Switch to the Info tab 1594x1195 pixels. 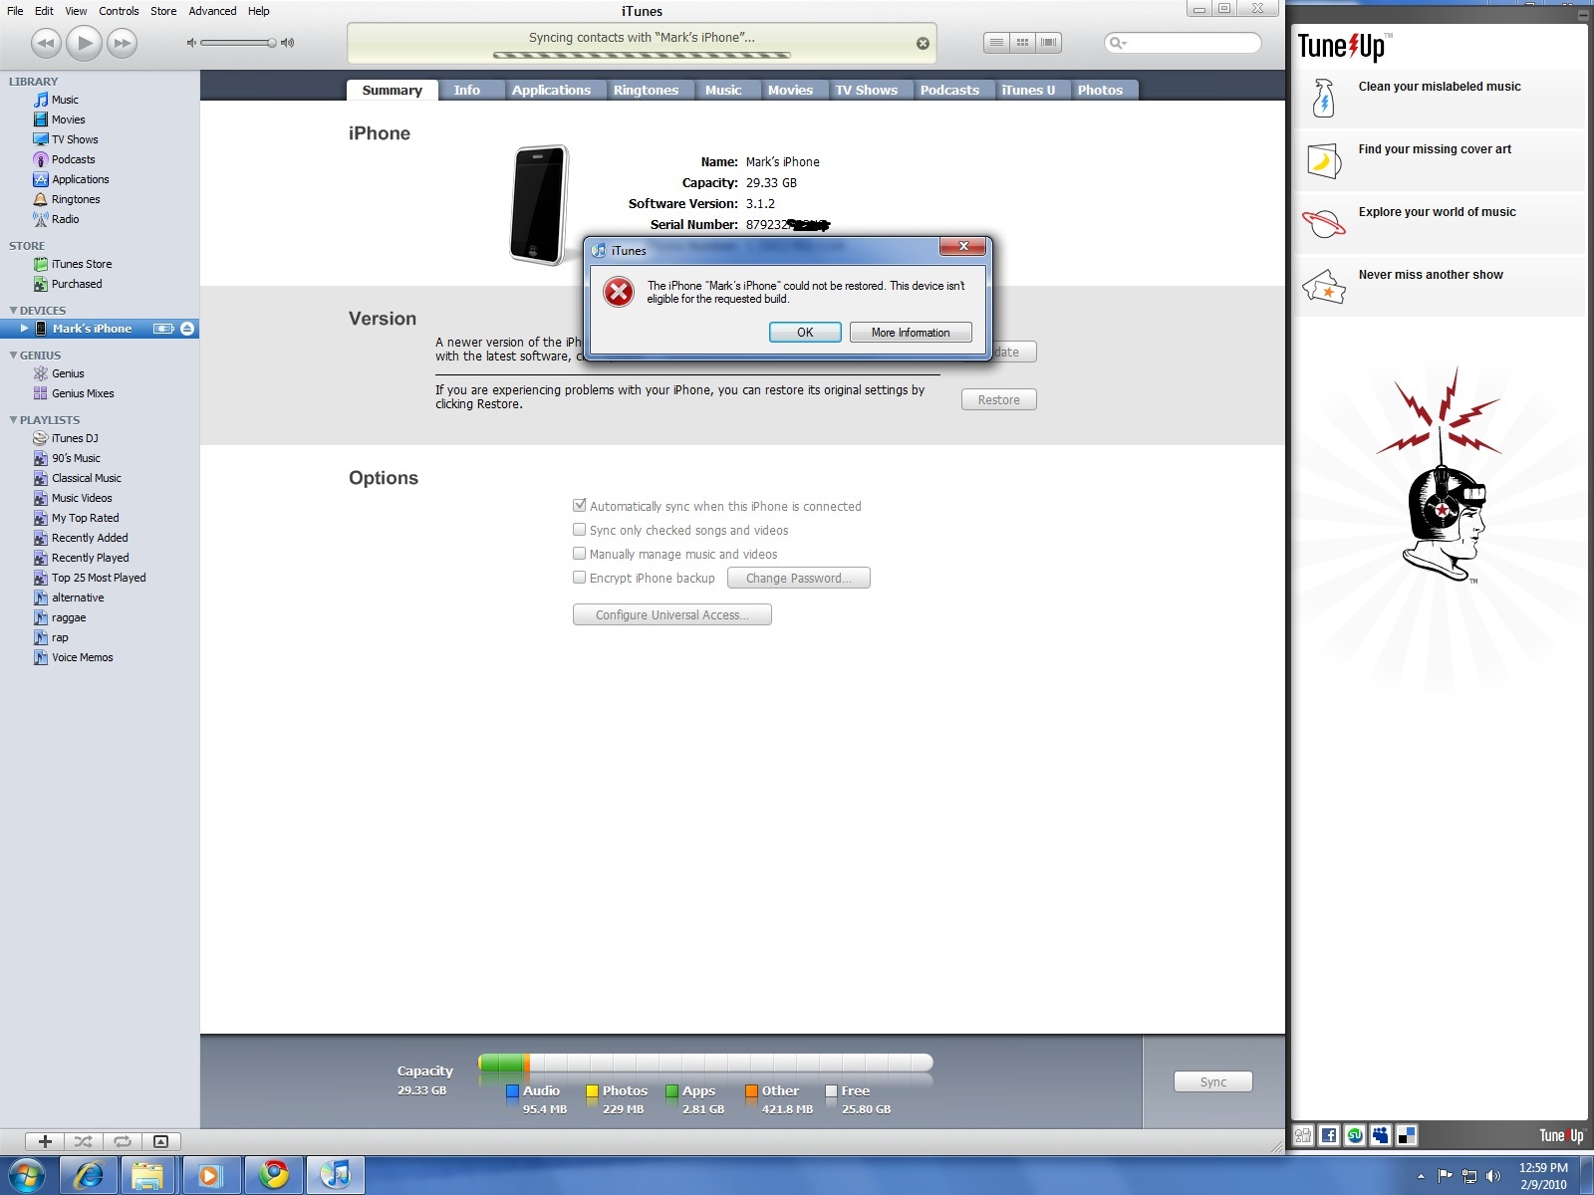point(466,90)
